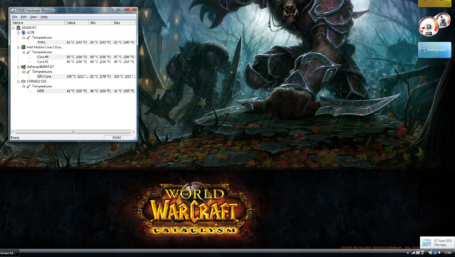The height and width of the screenshot is (257, 455).
Task: Click the scroll right arrow
Action: coord(133,132)
